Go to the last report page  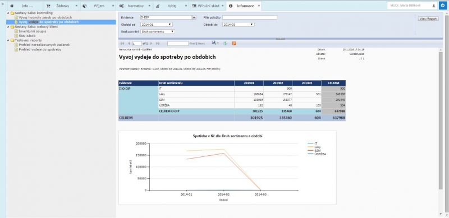point(158,44)
